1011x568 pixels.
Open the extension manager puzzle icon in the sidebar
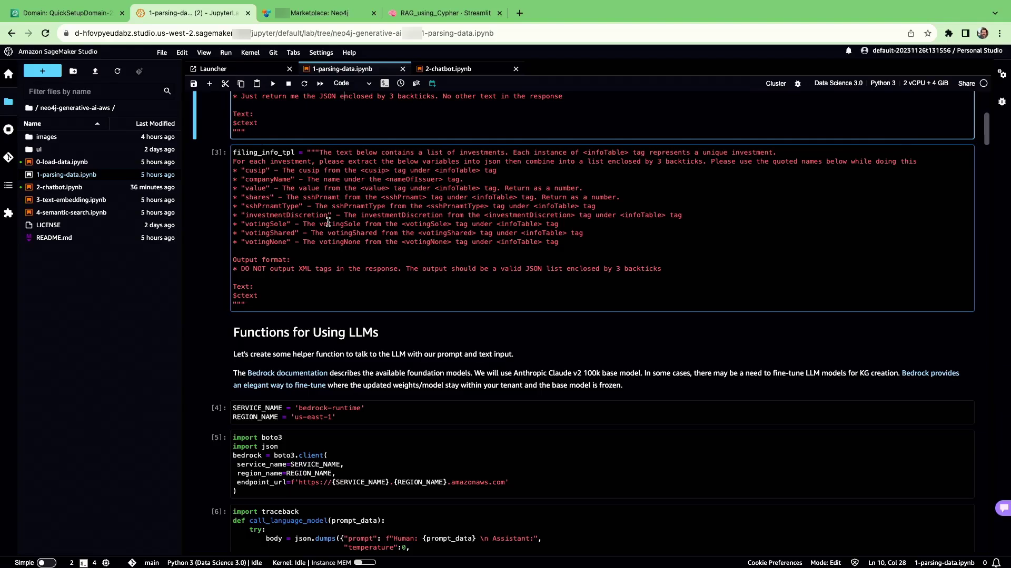[x=8, y=213]
